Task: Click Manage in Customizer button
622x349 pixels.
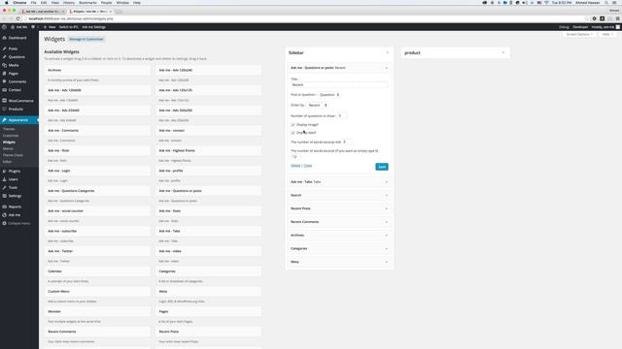Action: point(86,39)
